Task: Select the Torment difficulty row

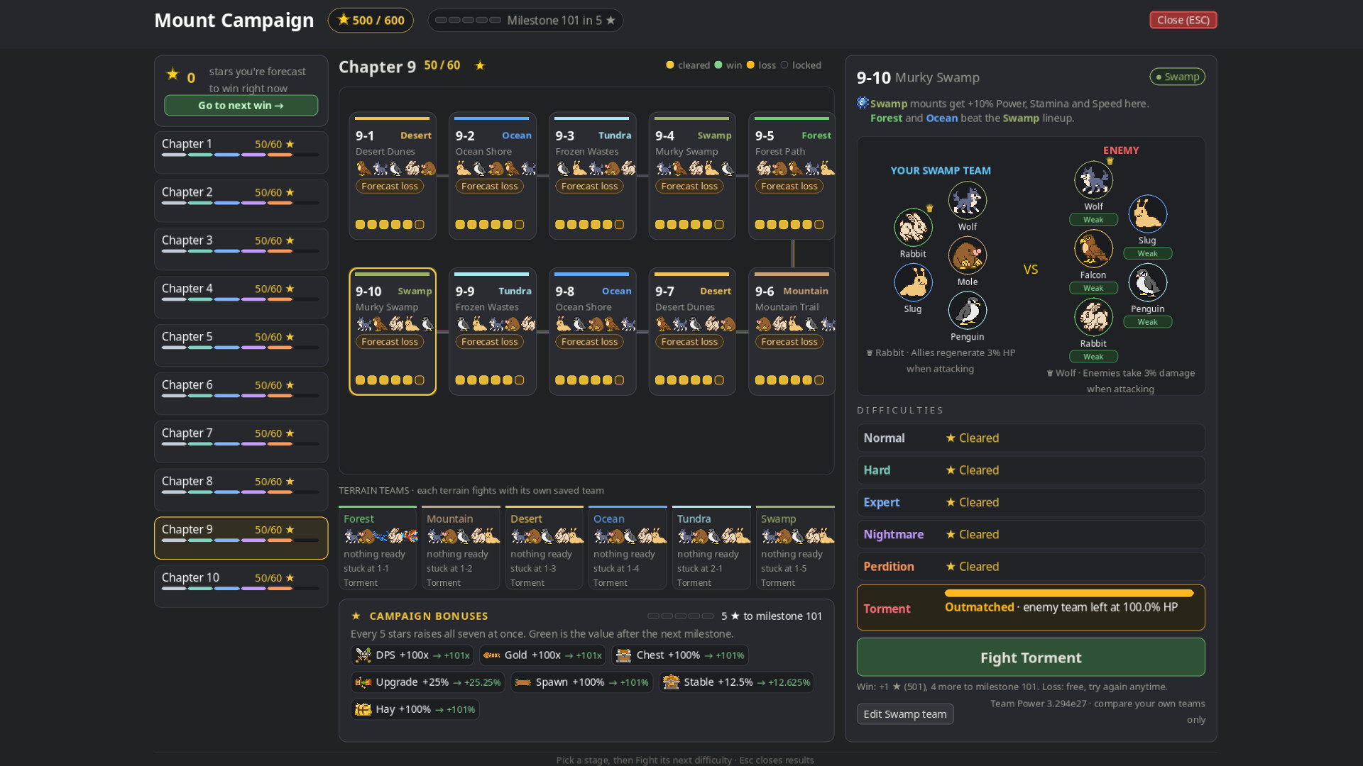Action: click(1031, 608)
